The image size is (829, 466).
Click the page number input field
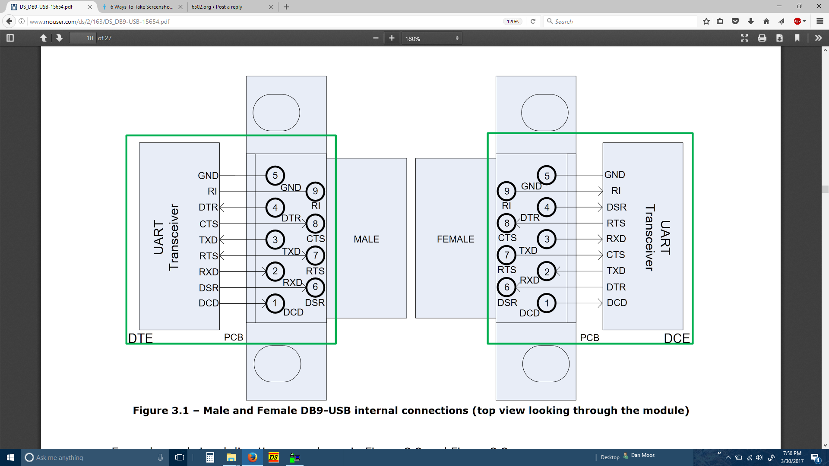pyautogui.click(x=82, y=38)
